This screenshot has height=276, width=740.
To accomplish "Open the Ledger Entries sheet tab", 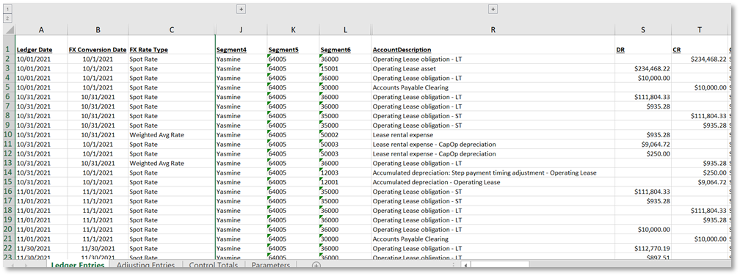I will 77,265.
